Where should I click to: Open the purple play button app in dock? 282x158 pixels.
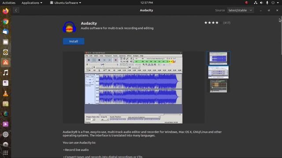(6, 124)
